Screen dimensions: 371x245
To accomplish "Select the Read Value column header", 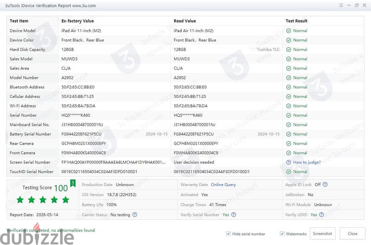I will pos(185,21).
